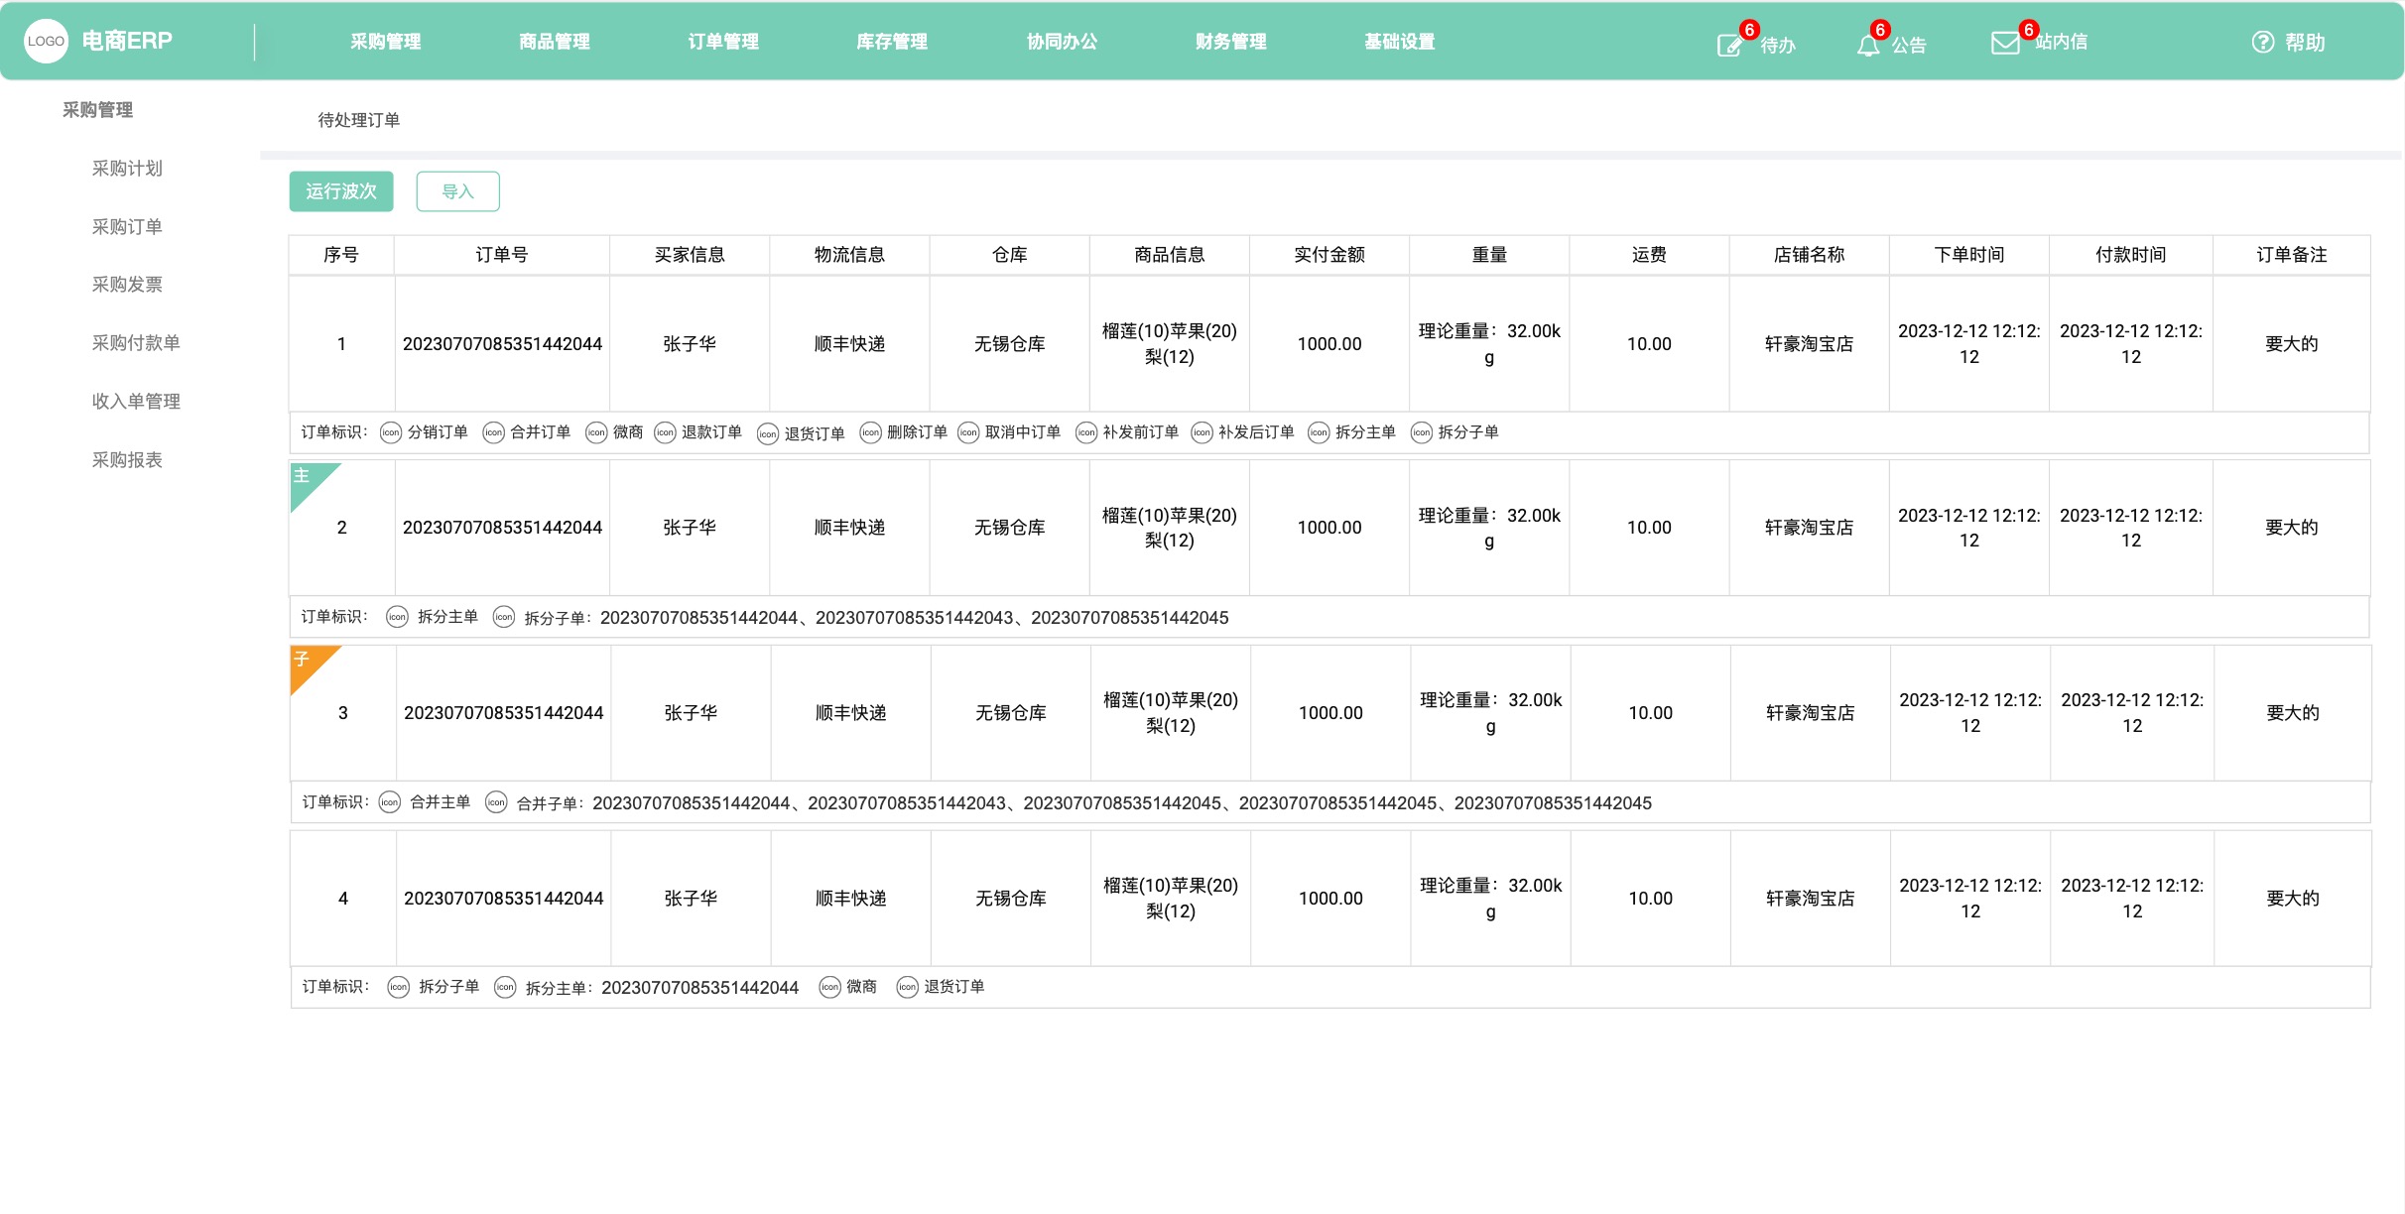Click the 帮助 question mark icon
Image resolution: width=2405 pixels, height=1214 pixels.
point(2262,43)
